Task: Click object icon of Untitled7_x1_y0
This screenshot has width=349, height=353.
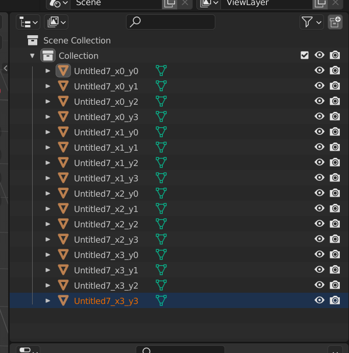Action: pyautogui.click(x=63, y=132)
